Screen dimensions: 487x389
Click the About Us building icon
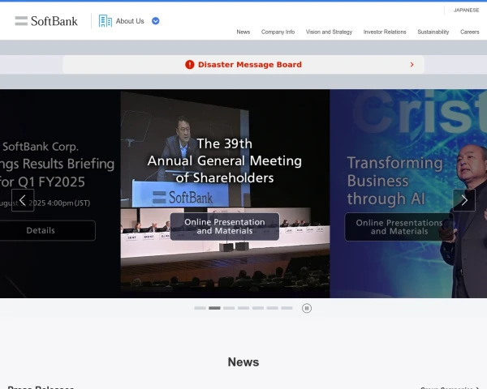point(106,21)
